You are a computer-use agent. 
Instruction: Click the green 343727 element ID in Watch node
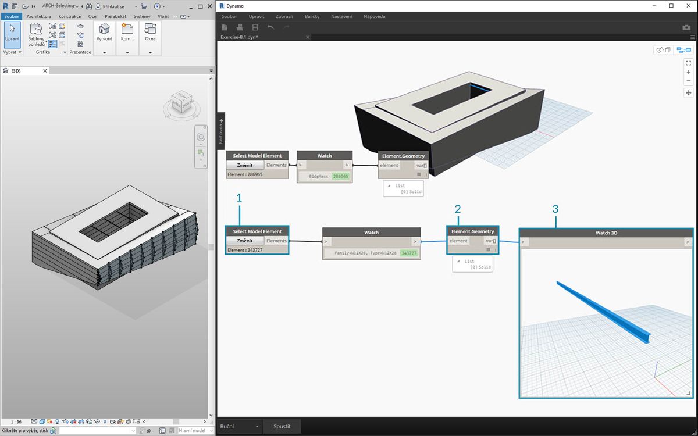click(408, 253)
